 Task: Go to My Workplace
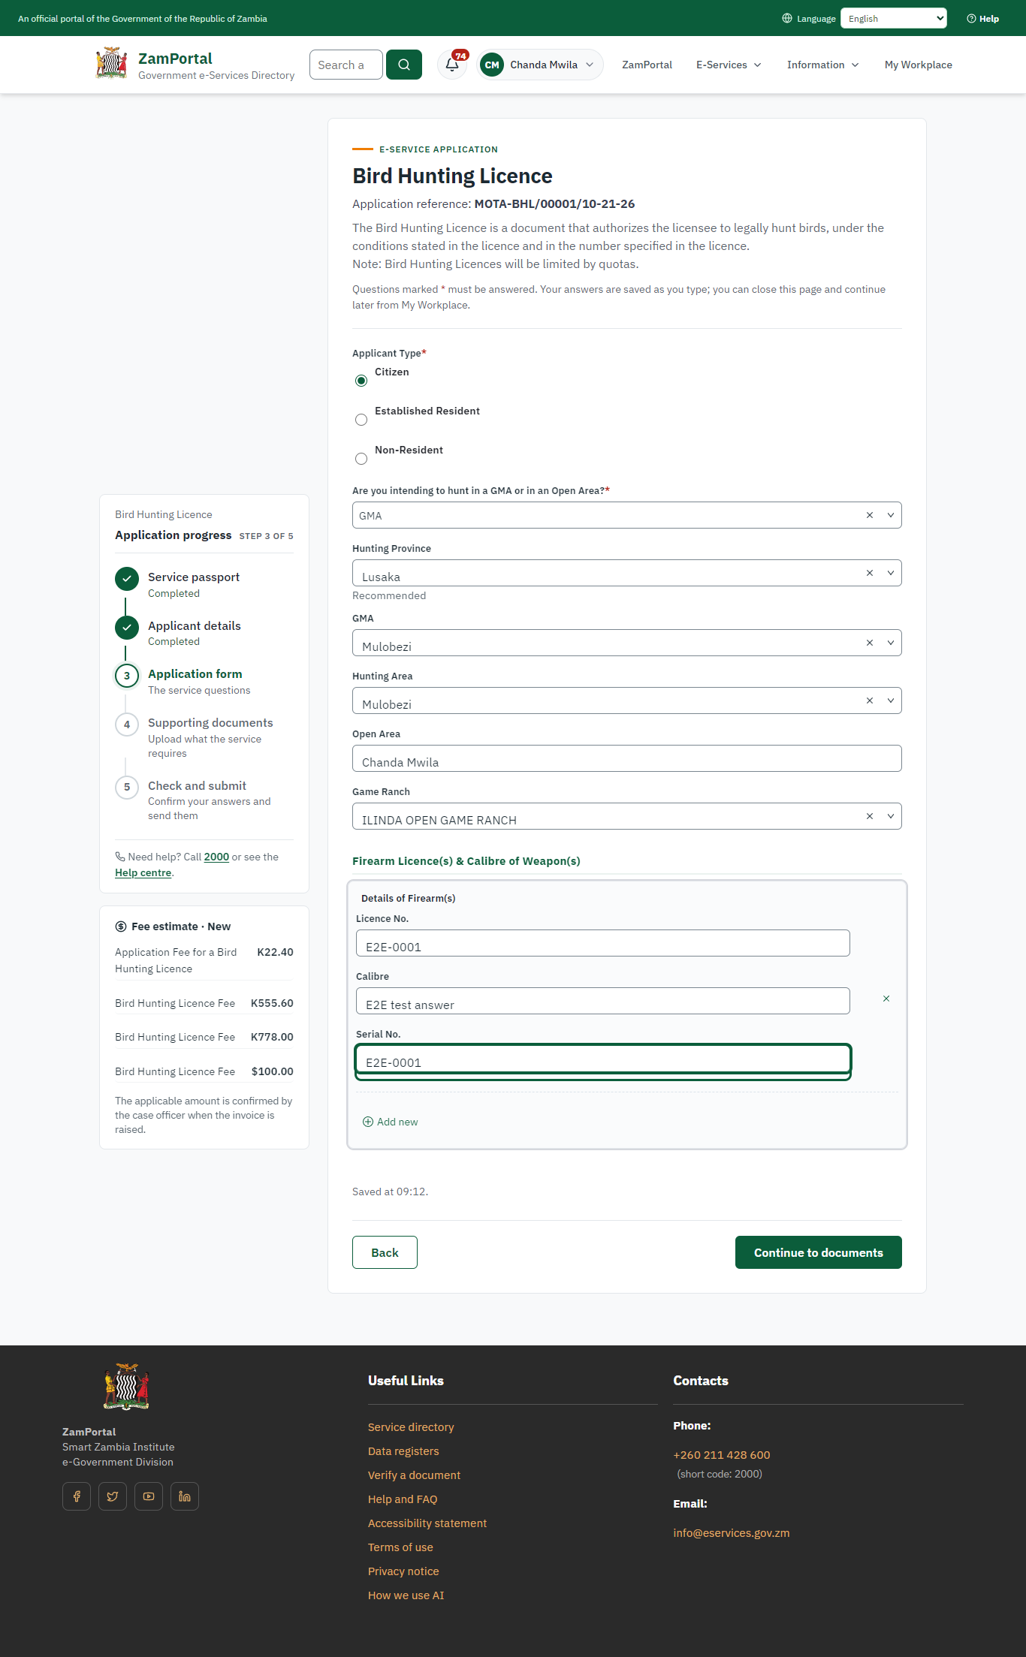pyautogui.click(x=918, y=65)
